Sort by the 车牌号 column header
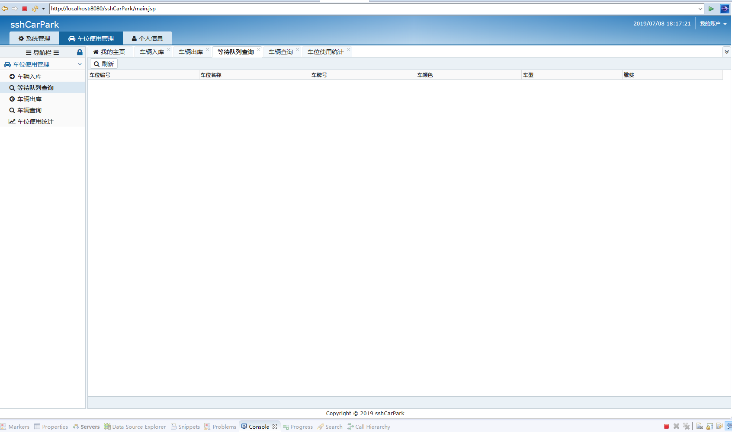 pyautogui.click(x=363, y=75)
